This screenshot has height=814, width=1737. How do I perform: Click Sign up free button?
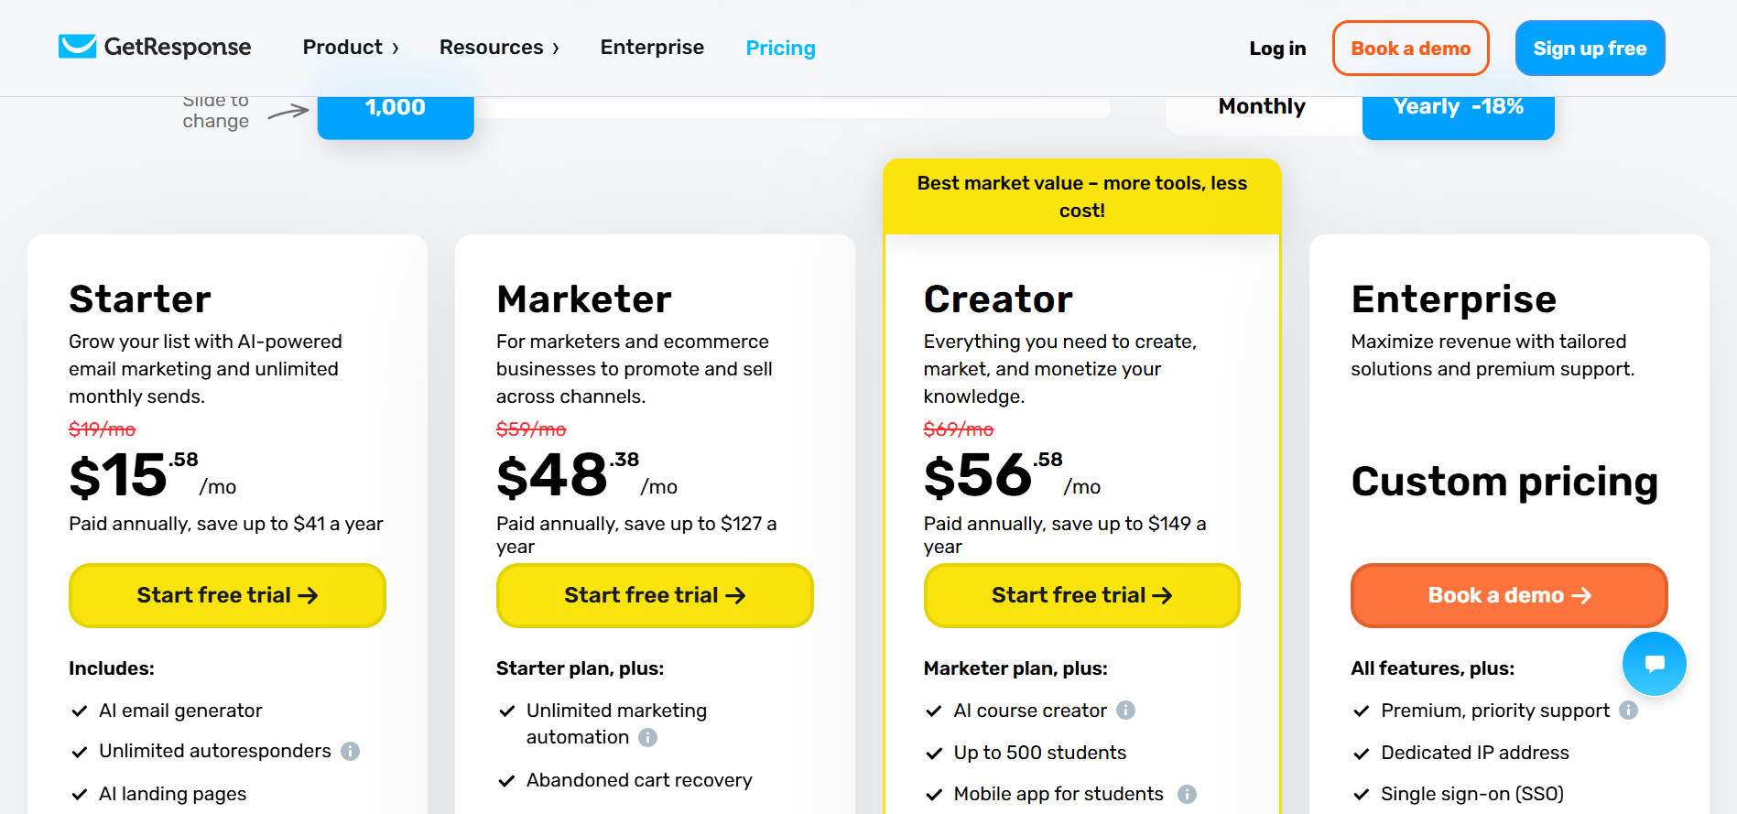[x=1590, y=49]
